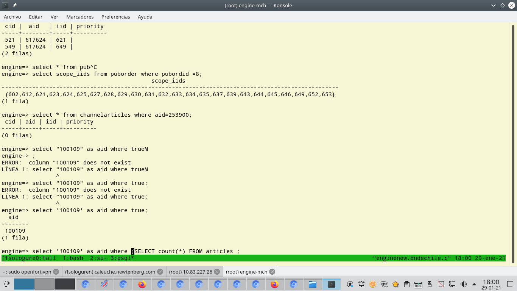
Task: Toggle the disabled touchpad tray icon
Action: tap(441, 284)
